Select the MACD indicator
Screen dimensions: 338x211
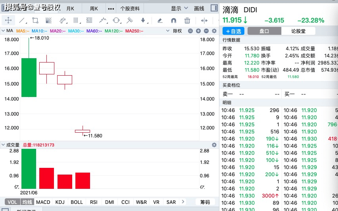click(43, 202)
